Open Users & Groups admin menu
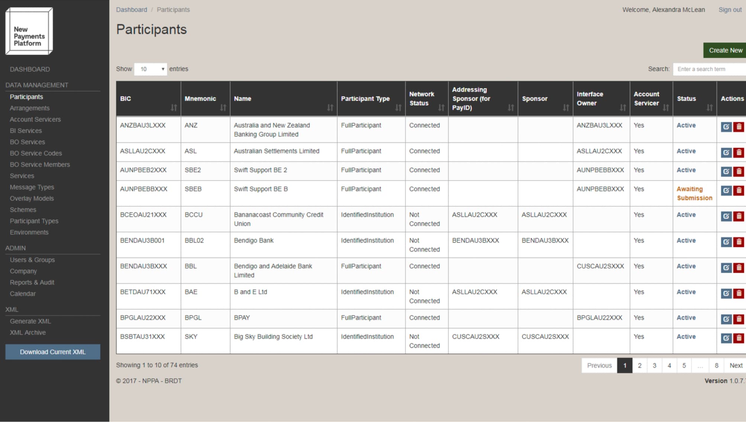The height and width of the screenshot is (422, 746). coord(32,260)
